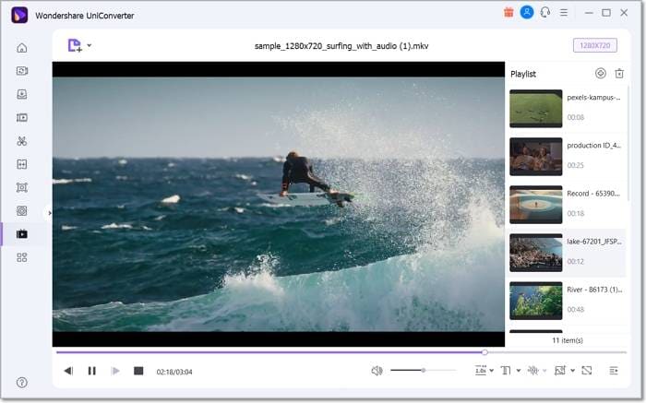Click the playlist vertical scrollbar

pos(628,144)
